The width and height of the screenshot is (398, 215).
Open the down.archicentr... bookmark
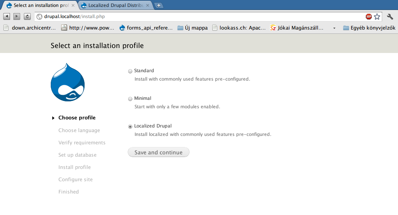[30, 28]
